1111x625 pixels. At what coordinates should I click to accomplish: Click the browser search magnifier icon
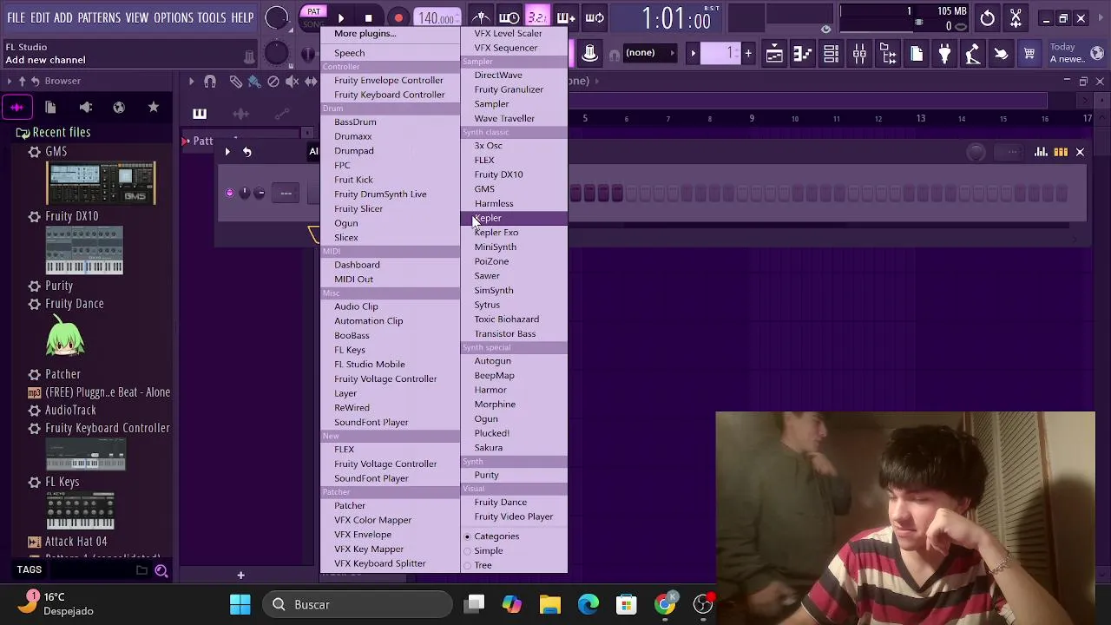click(161, 570)
